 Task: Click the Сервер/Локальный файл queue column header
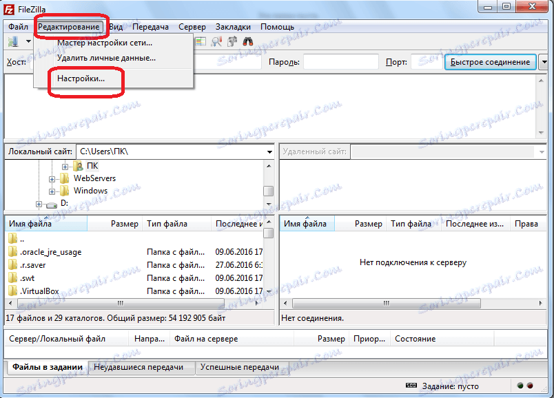[67, 339]
